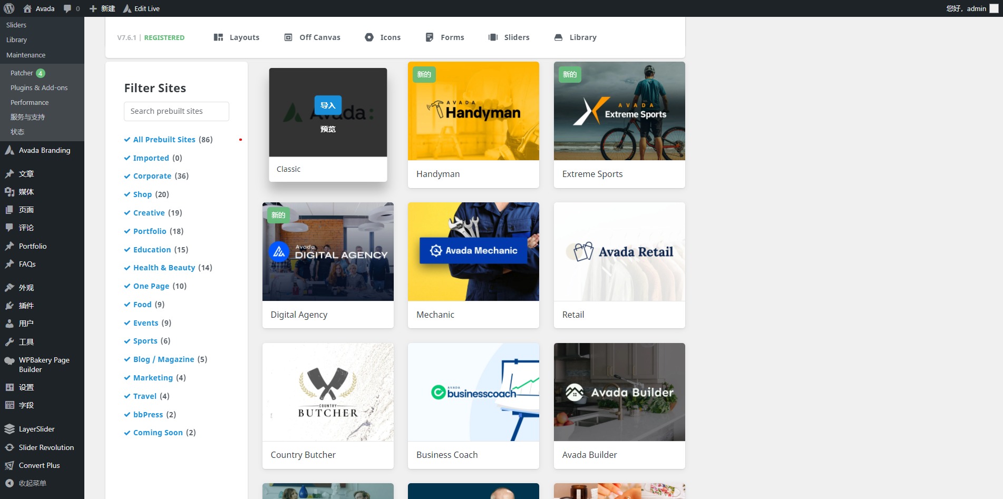This screenshot has width=1003, height=499.
Task: Click the plug icon for 插件
Action: pos(9,306)
